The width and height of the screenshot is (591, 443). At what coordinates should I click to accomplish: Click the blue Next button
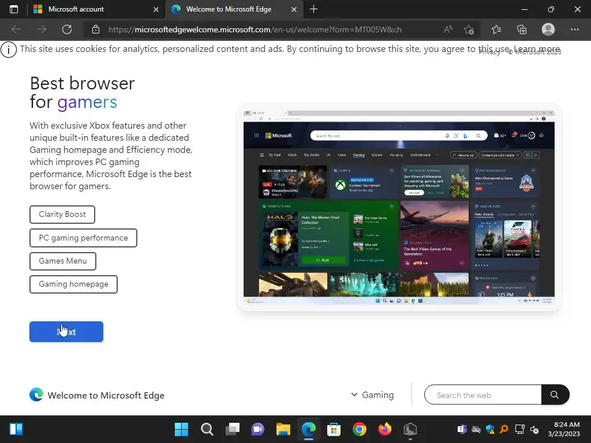[66, 332]
